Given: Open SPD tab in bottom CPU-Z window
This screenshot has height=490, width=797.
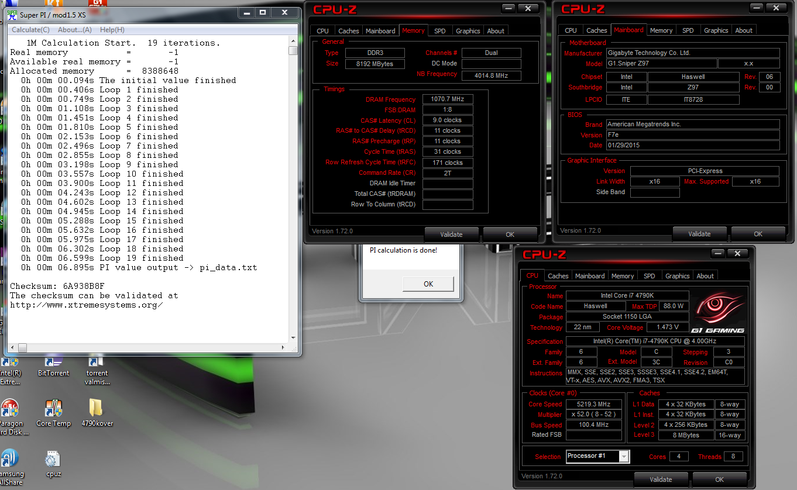Looking at the screenshot, I should coord(650,276).
